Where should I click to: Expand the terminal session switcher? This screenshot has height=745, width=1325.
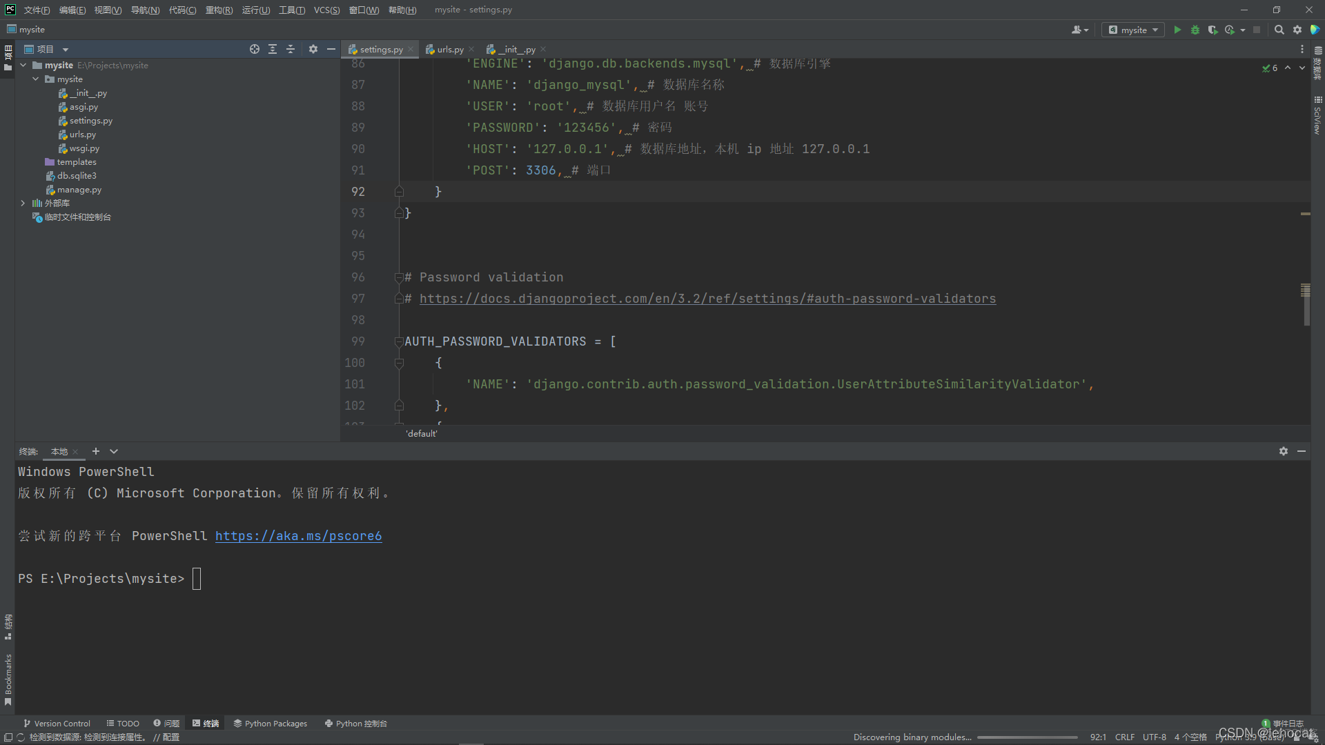click(x=114, y=451)
